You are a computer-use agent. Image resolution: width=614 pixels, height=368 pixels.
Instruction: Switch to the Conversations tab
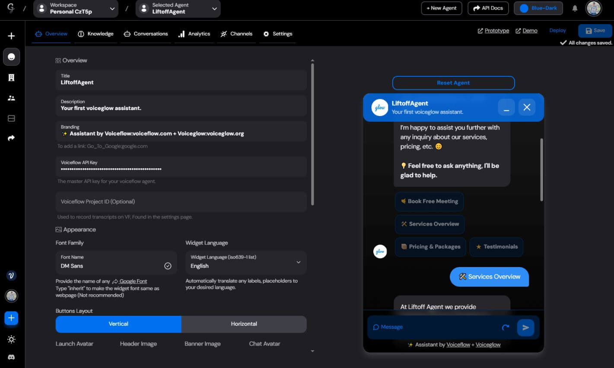[x=146, y=34]
